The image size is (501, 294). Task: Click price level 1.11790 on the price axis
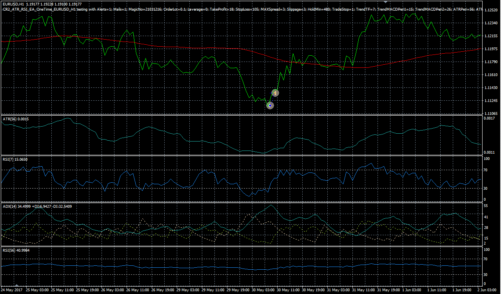491,62
